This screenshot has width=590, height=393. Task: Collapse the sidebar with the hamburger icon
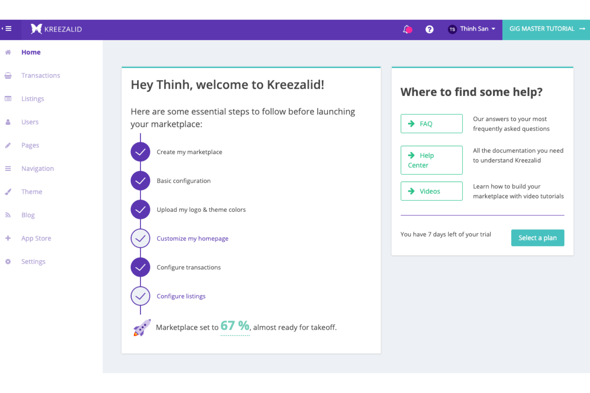point(8,29)
